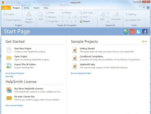This screenshot has height=114, width=151.
Task: Click the Import button in Topics & Templates
Action: [x=85, y=21]
